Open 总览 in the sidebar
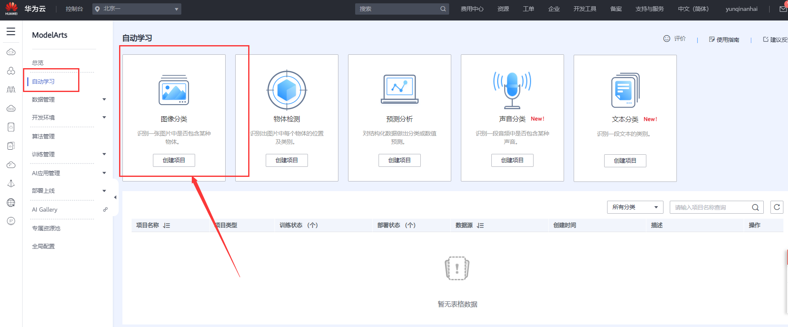This screenshot has height=327, width=788. click(x=38, y=63)
